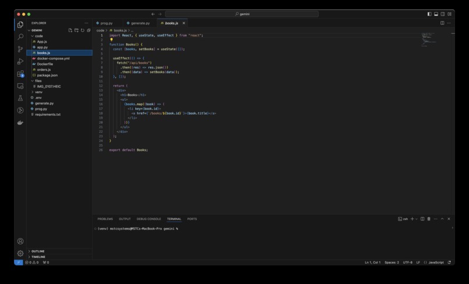Open the Search view in activity bar
469x284 pixels.
[x=20, y=37]
